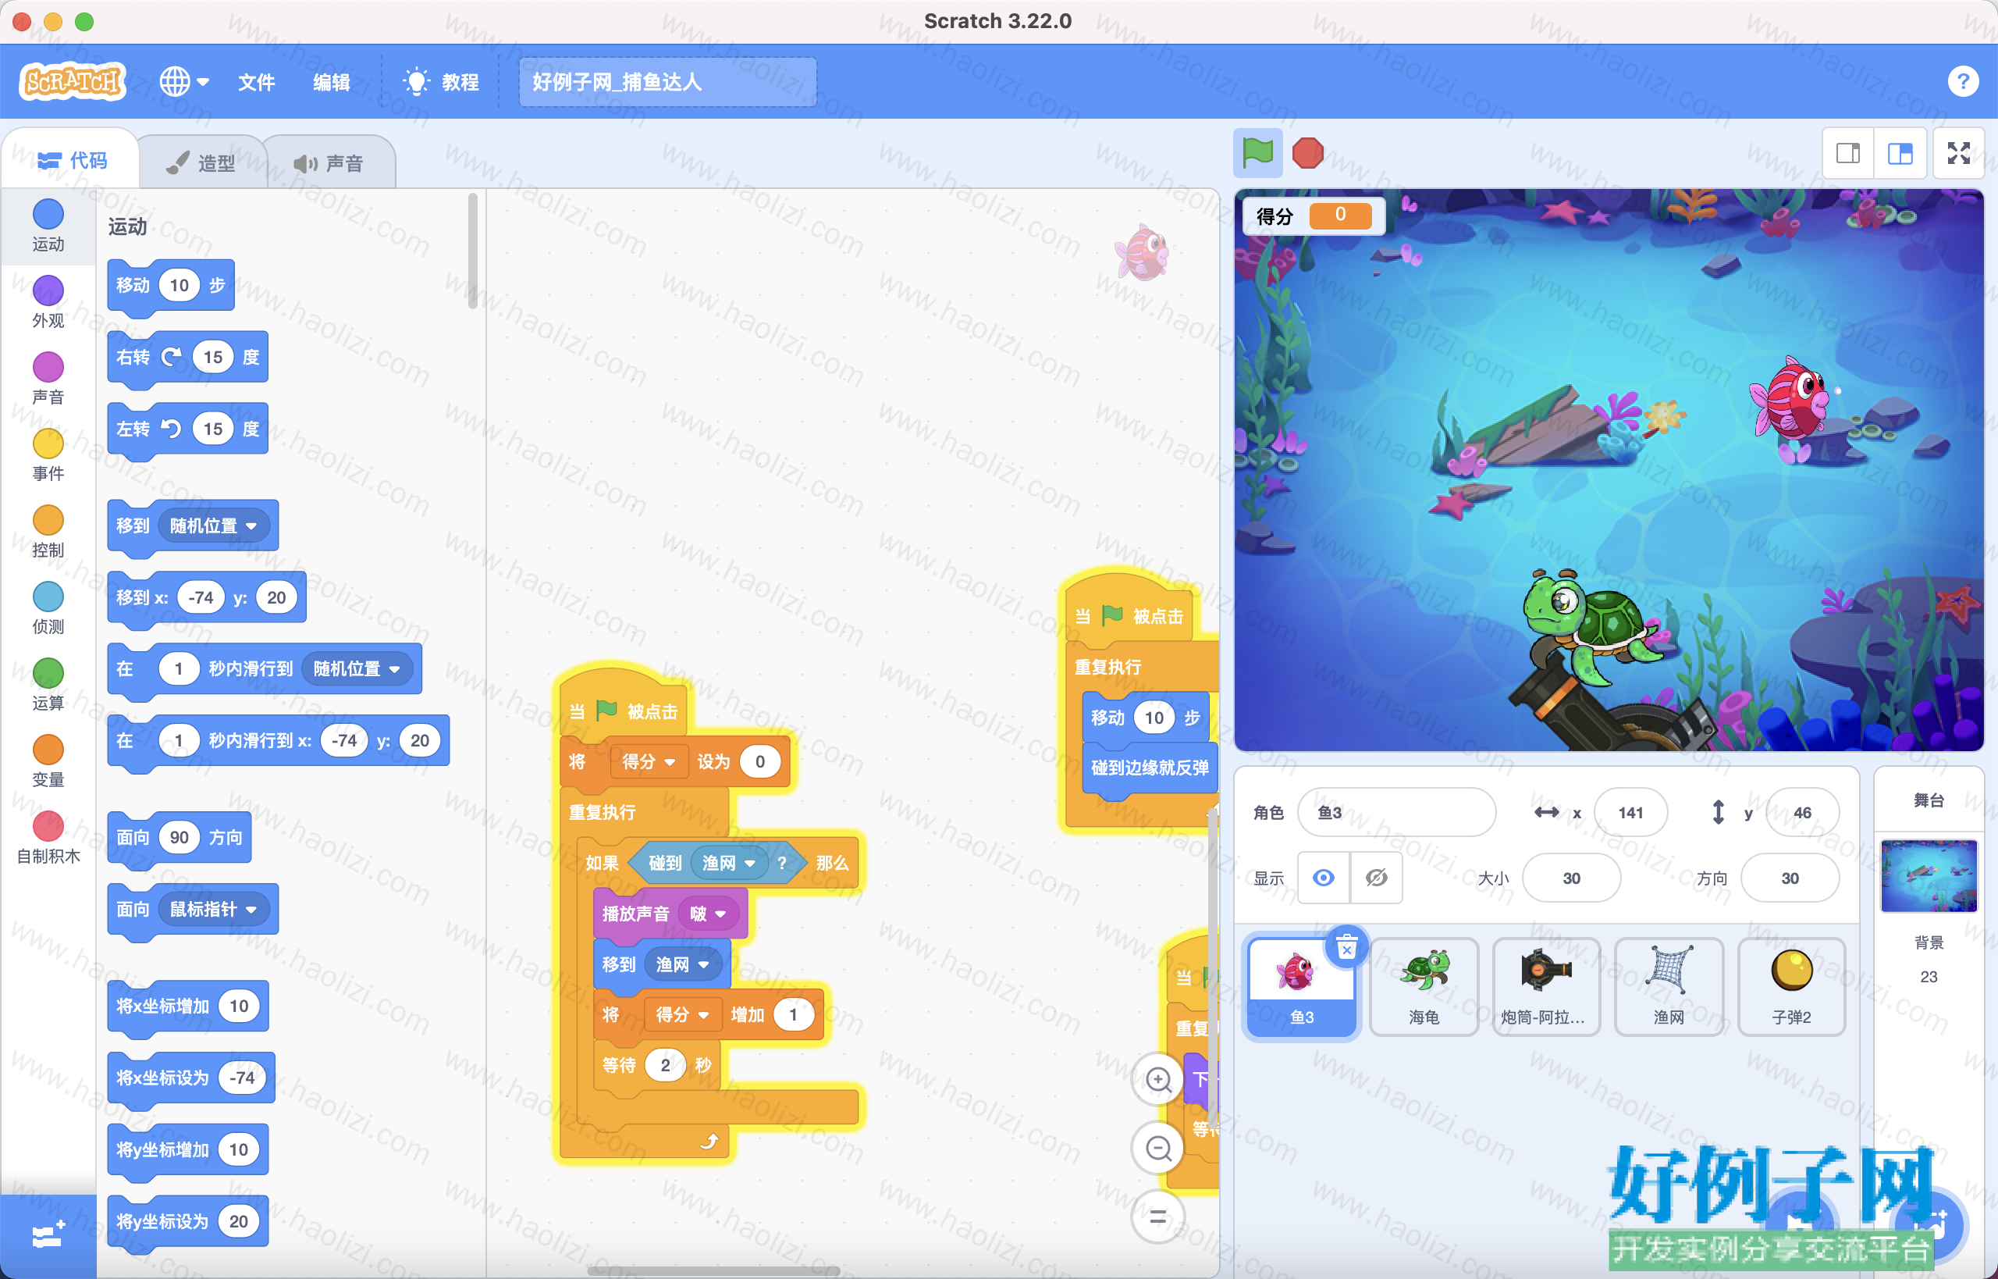1998x1279 pixels.
Task: Reset workspace zoom to default
Action: click(x=1158, y=1217)
